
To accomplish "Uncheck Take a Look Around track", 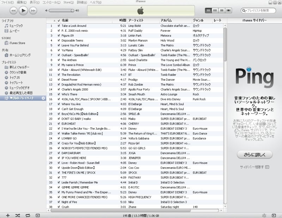I will click(59, 26).
